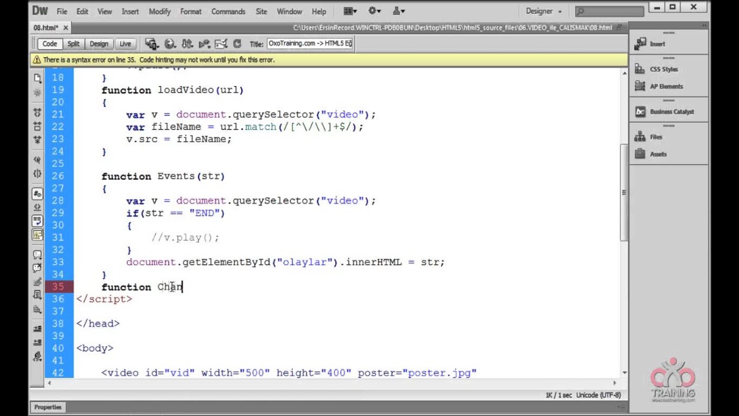
Task: Click the W3C validation icon
Action: point(204,44)
